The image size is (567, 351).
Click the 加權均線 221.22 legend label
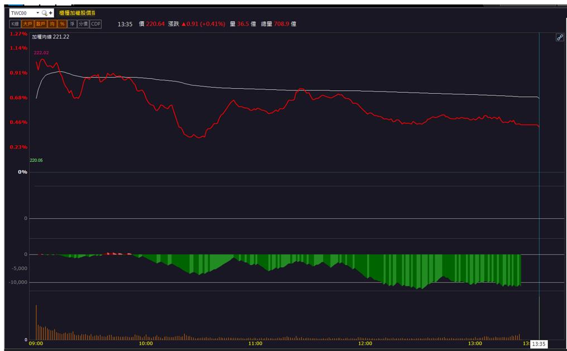pyautogui.click(x=51, y=36)
